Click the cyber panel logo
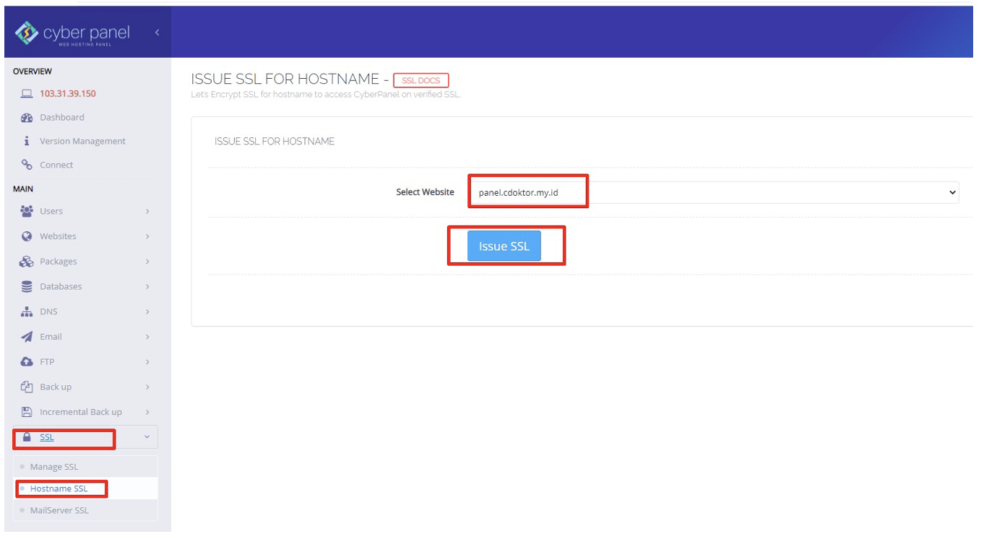984x542 pixels. click(x=72, y=32)
